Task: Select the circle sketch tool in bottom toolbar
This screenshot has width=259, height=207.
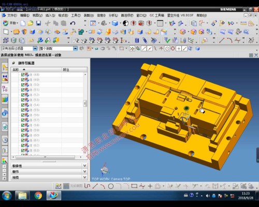Action: tap(111, 186)
